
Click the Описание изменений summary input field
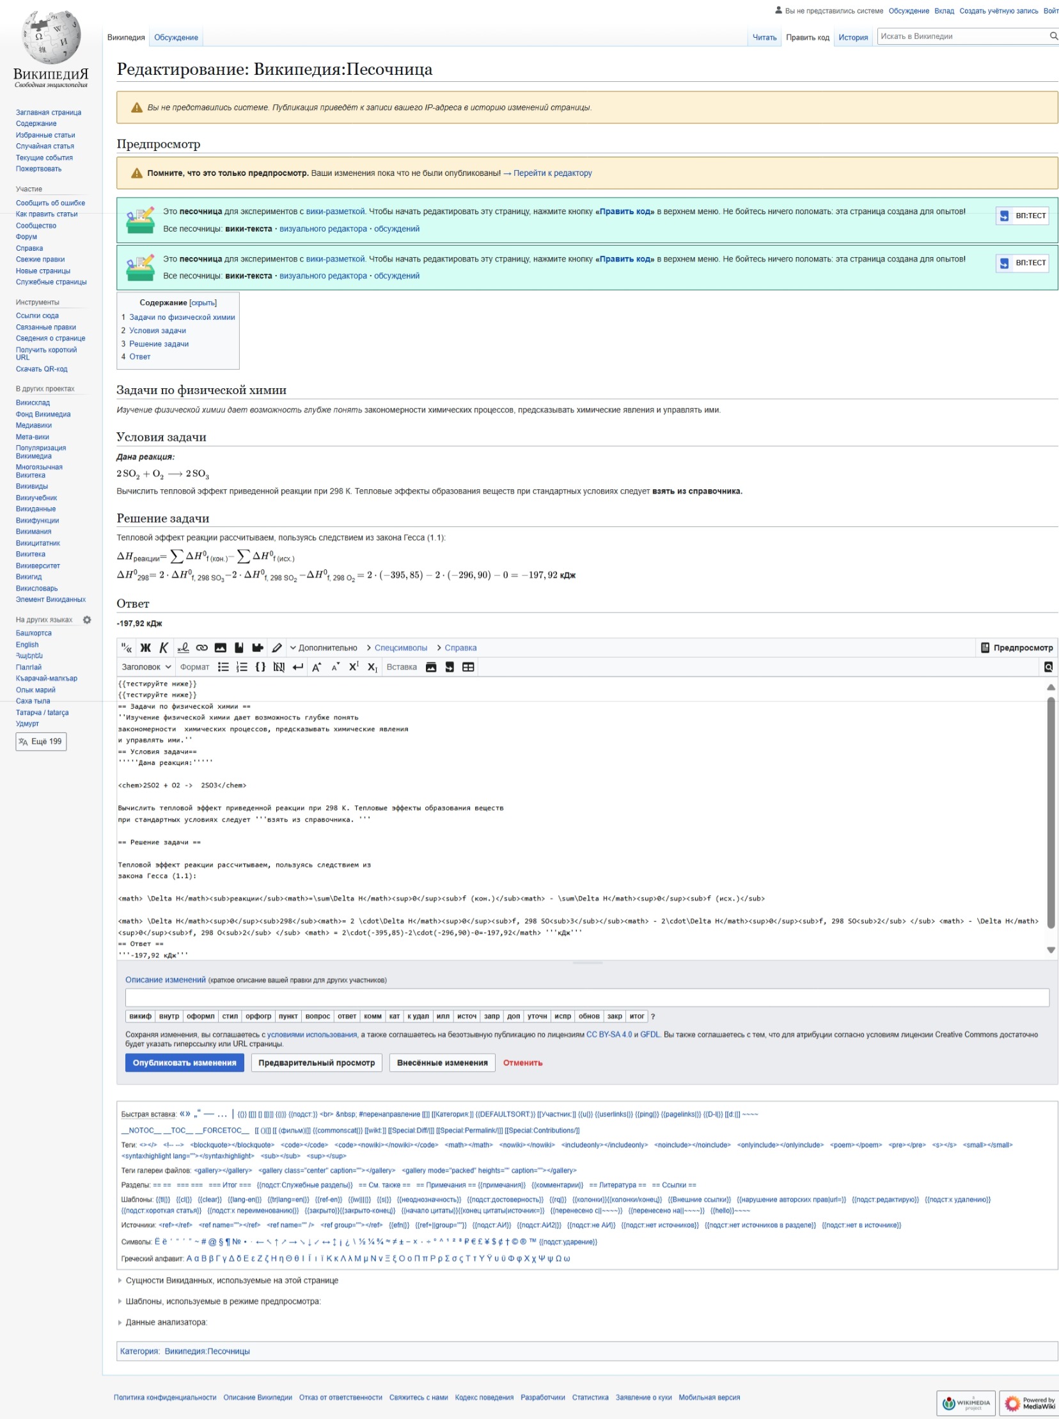pyautogui.click(x=586, y=997)
